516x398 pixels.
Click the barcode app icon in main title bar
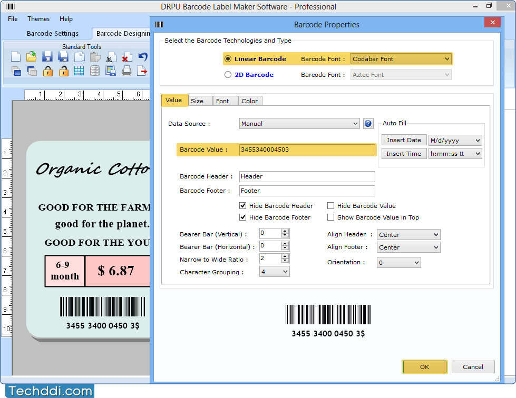point(10,6)
